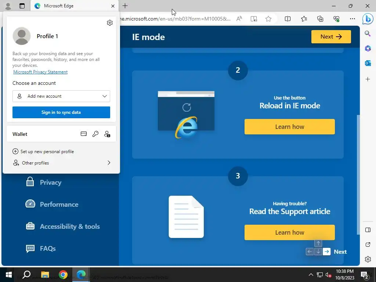The width and height of the screenshot is (376, 282).
Task: Open Browser essentials heart icon
Action: click(x=336, y=19)
